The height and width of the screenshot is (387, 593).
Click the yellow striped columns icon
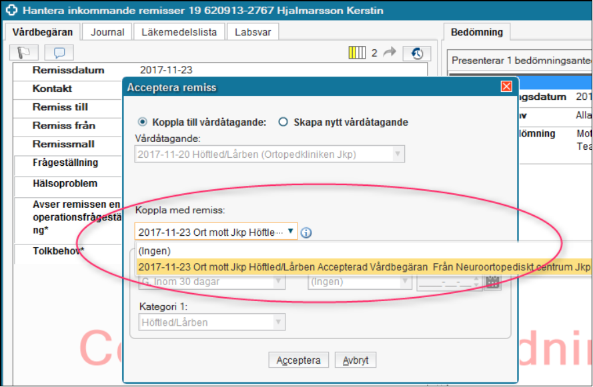(358, 53)
